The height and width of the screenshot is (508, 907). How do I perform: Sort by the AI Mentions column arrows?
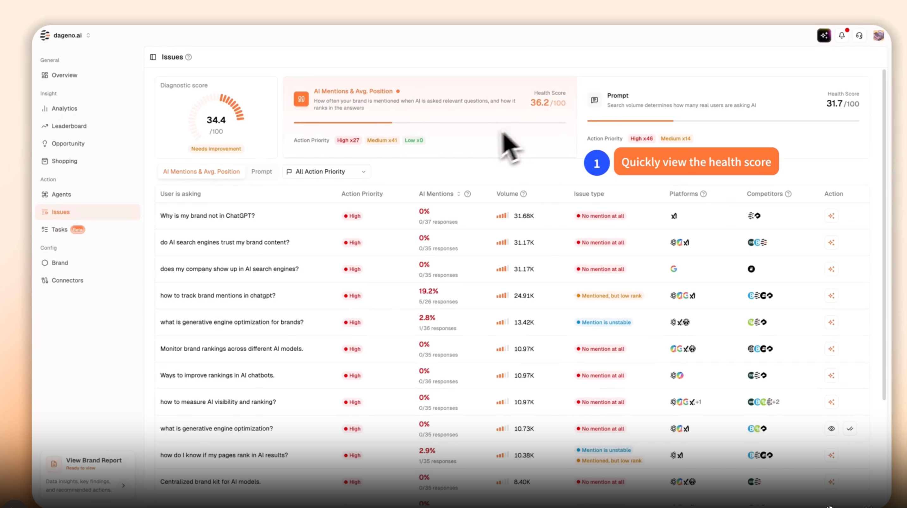tap(459, 194)
